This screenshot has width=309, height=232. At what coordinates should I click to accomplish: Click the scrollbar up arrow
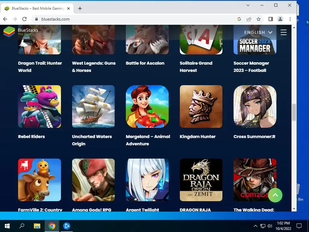[x=294, y=27]
